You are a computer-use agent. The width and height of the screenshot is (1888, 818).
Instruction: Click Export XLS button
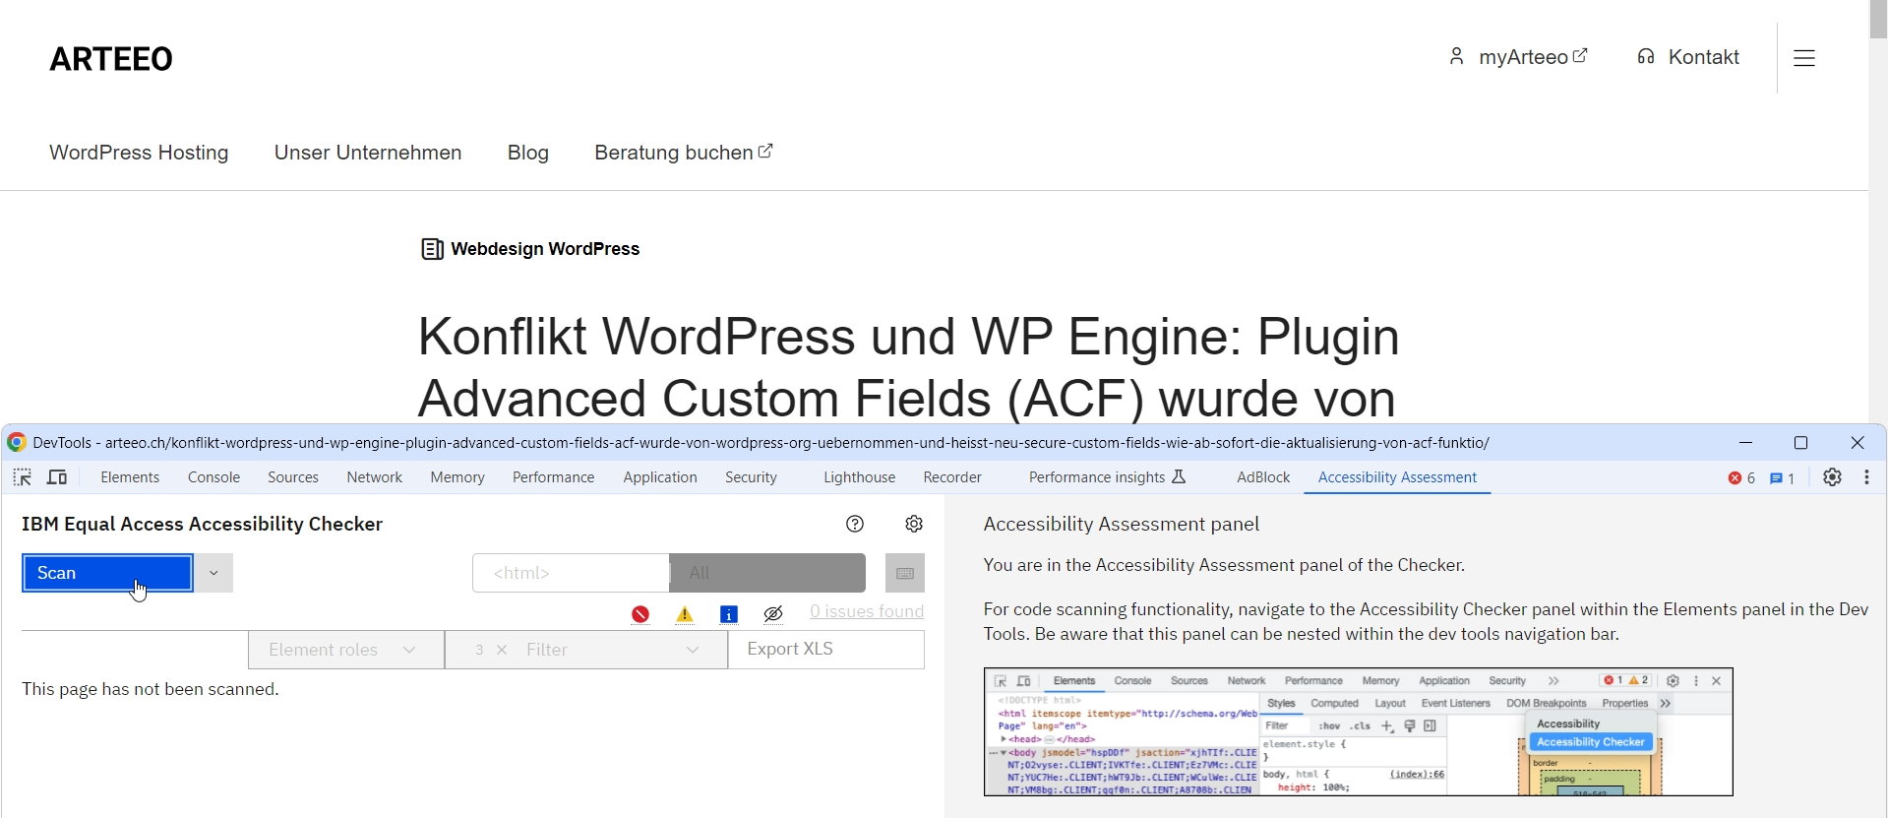[826, 650]
